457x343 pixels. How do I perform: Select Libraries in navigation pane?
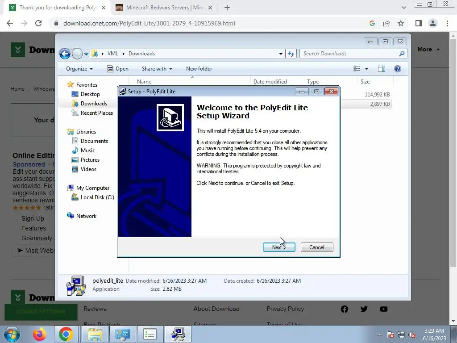[86, 132]
